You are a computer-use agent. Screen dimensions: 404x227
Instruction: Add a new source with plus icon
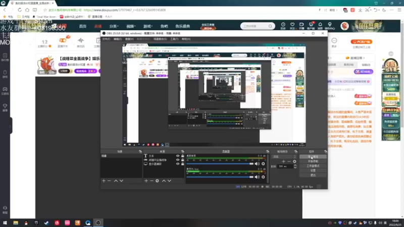[146, 181]
